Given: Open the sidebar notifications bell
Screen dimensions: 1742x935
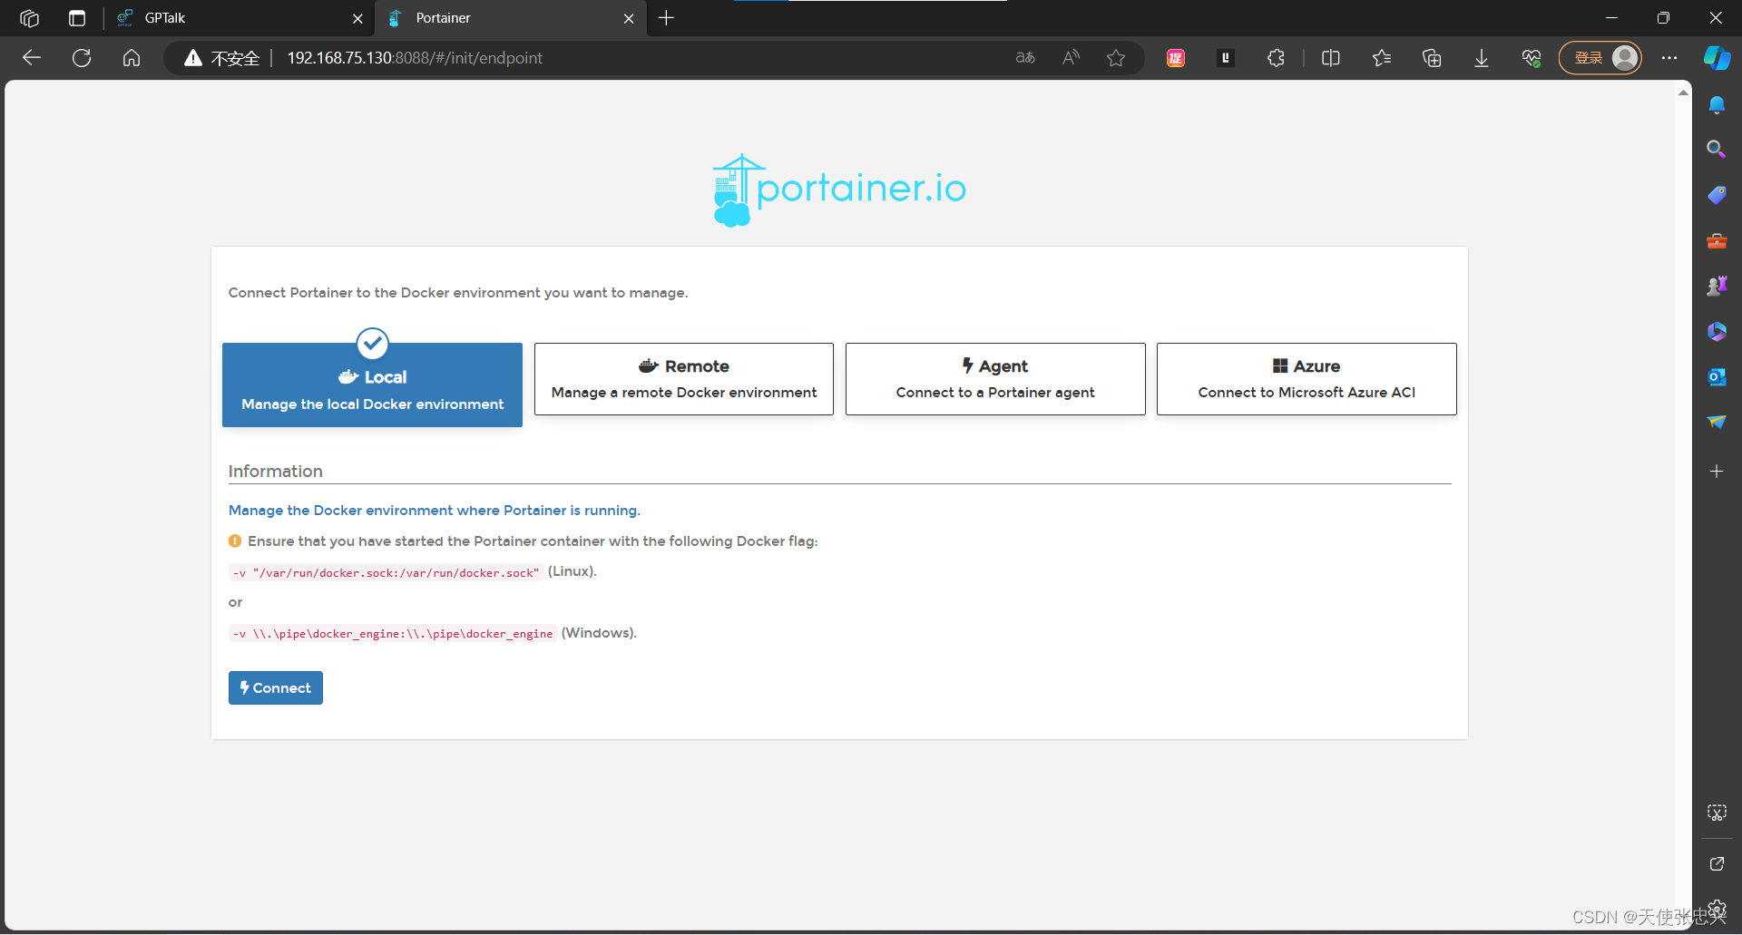Looking at the screenshot, I should [x=1717, y=104].
